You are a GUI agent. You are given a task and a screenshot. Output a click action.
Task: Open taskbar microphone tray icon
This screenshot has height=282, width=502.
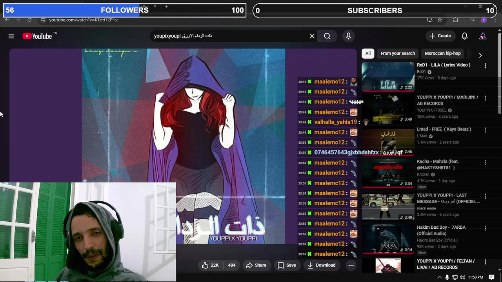click(447, 277)
